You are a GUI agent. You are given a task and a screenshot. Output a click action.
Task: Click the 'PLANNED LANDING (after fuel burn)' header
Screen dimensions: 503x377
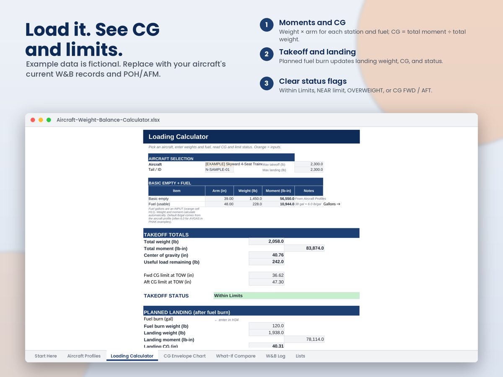click(x=251, y=311)
